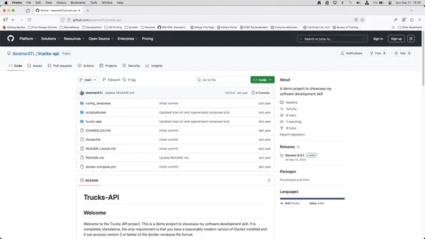Star the trucks-api repository
This screenshot has height=239, width=425.
click(402, 53)
